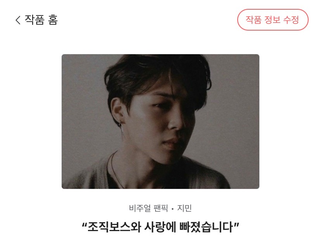
Task: Click the title 조직보스와 사랑에 빠졌습니다
Action: (x=160, y=227)
